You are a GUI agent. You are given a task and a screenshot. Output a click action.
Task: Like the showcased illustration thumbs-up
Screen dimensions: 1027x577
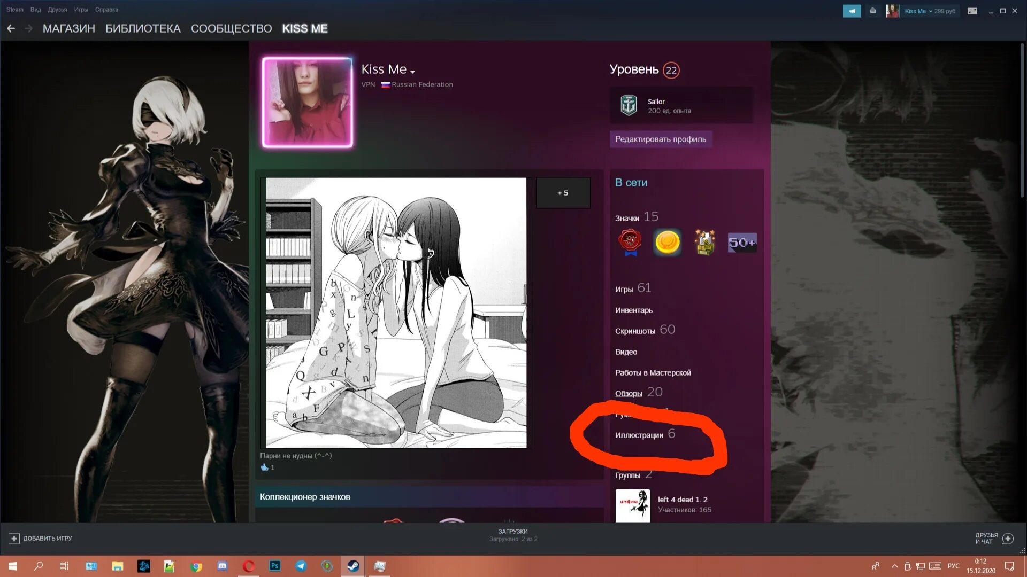tap(264, 467)
